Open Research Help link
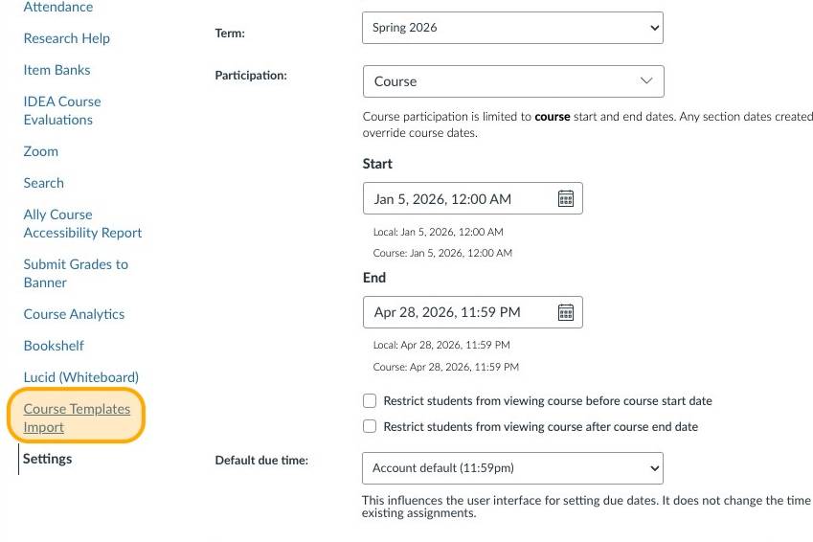The width and height of the screenshot is (813, 542). click(x=66, y=38)
